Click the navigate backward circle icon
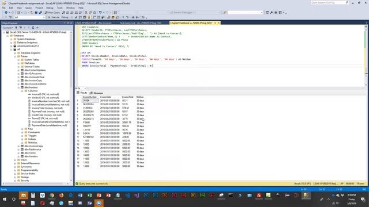The width and height of the screenshot is (369, 207). (x=6, y=13)
